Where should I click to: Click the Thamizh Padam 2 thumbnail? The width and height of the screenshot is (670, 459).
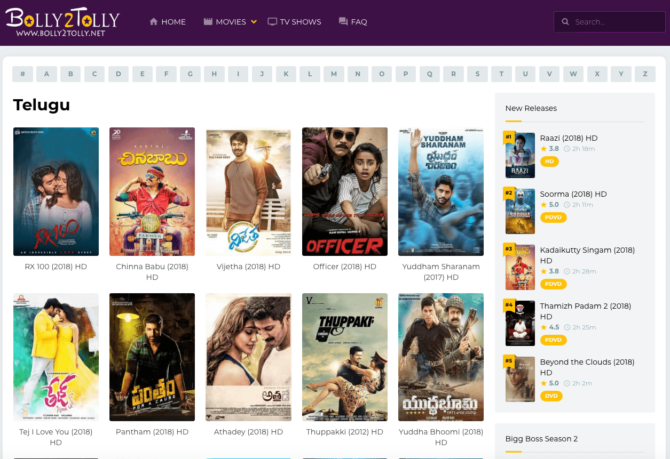pyautogui.click(x=520, y=323)
